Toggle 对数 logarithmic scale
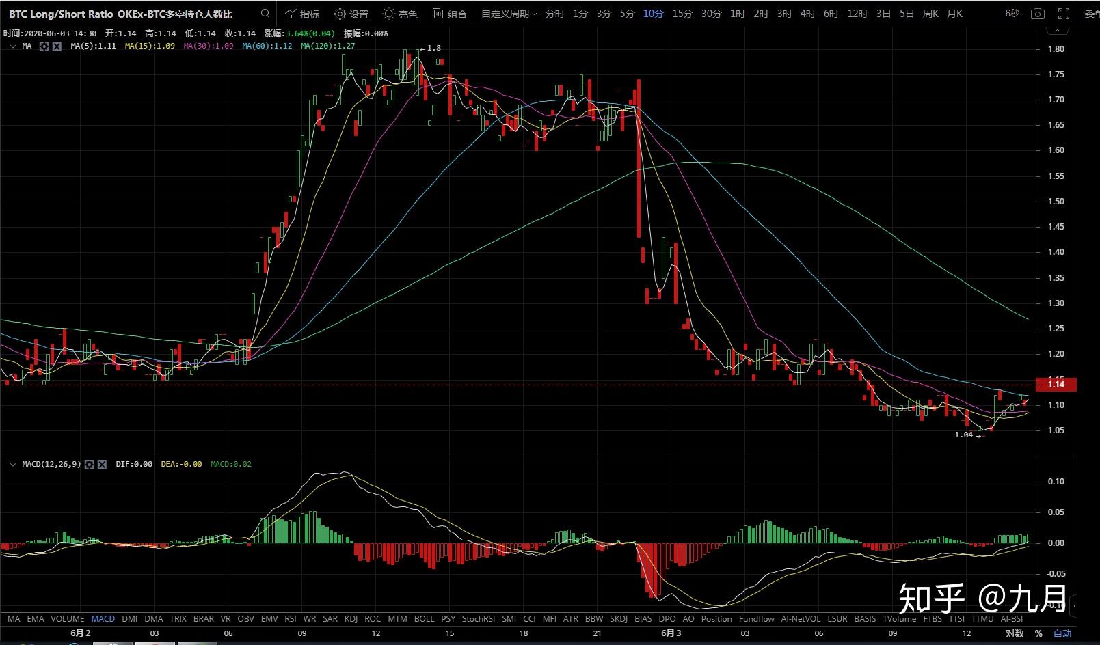1100x645 pixels. [x=1015, y=633]
